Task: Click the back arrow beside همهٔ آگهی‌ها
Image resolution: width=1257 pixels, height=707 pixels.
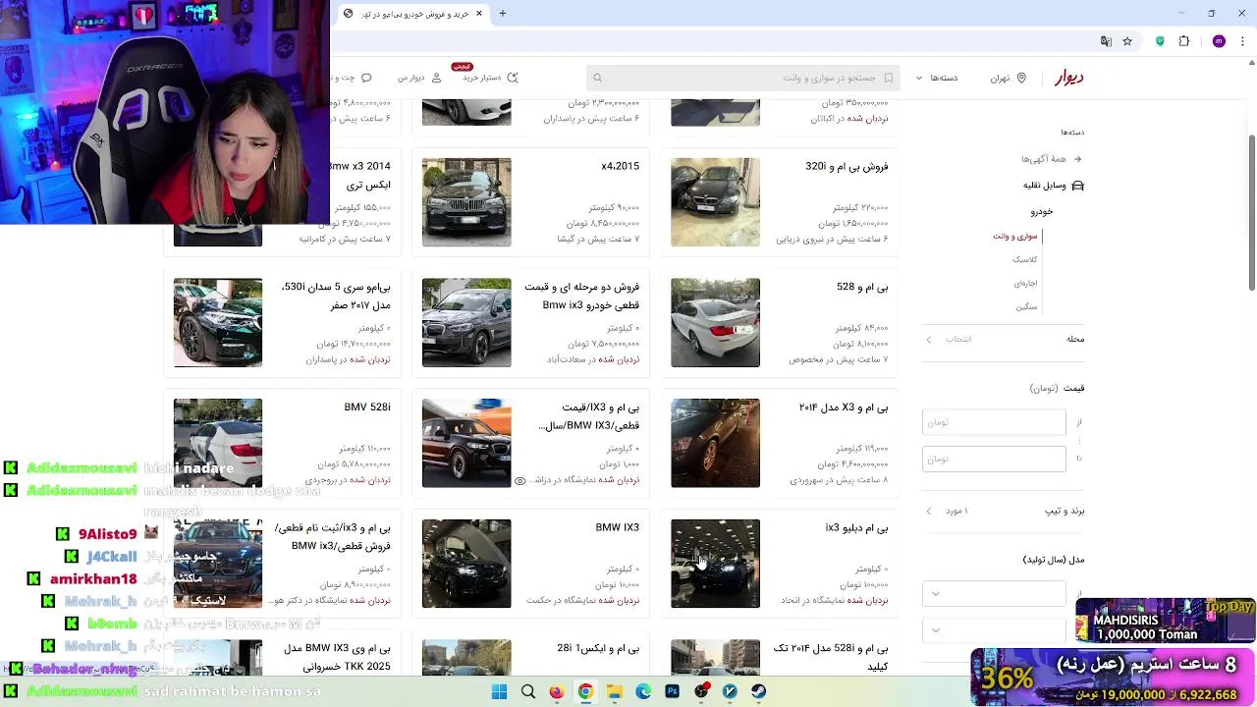Action: pos(1077,159)
